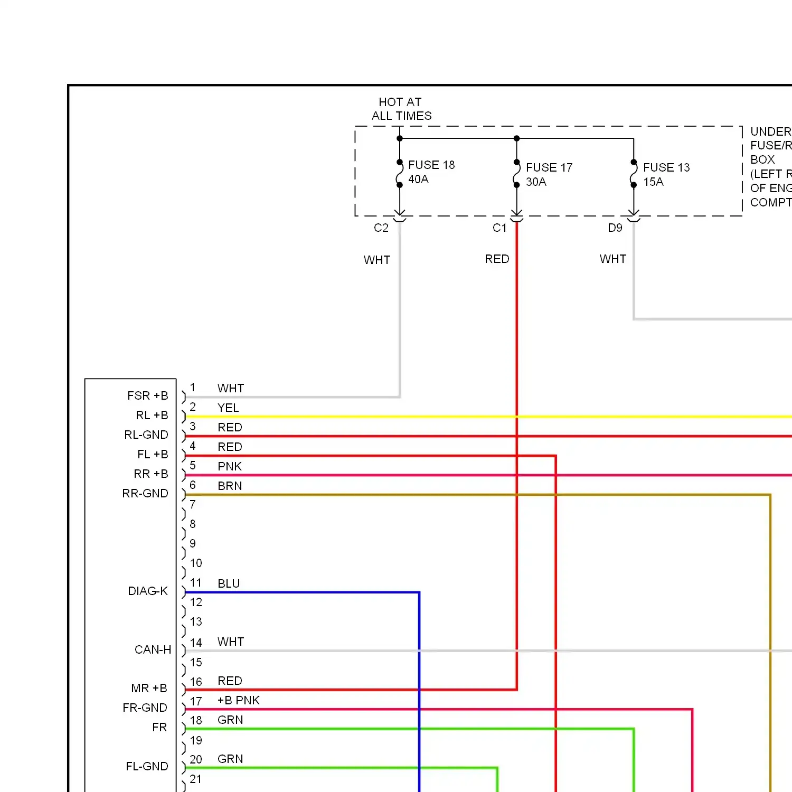
Task: Click the MR +B pin label
Action: click(x=149, y=688)
